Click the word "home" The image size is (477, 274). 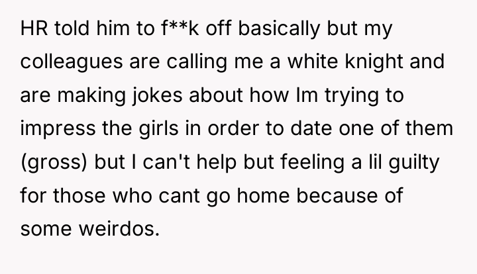click(x=263, y=195)
